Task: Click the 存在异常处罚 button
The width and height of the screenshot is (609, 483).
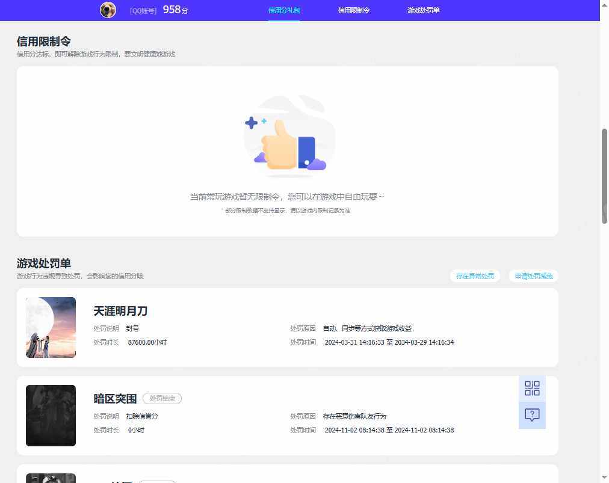Action: click(475, 276)
